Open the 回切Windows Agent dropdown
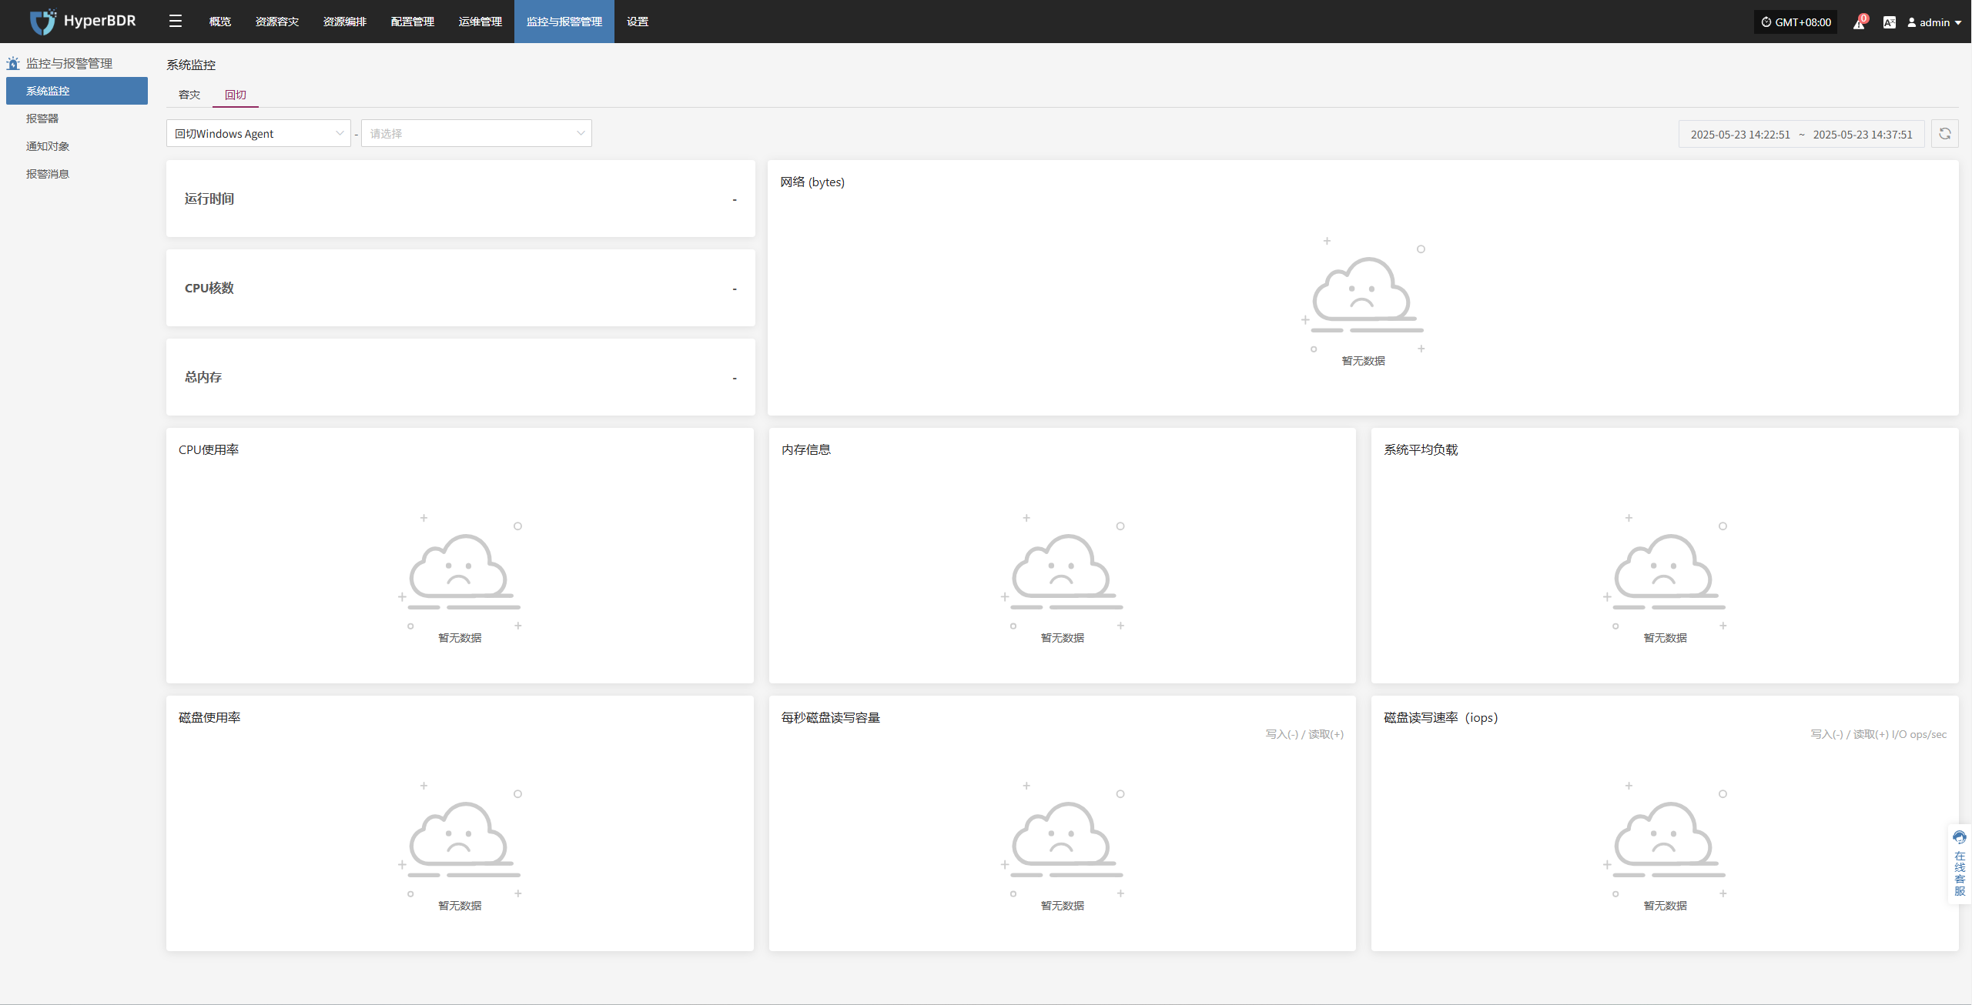1972x1005 pixels. [259, 133]
